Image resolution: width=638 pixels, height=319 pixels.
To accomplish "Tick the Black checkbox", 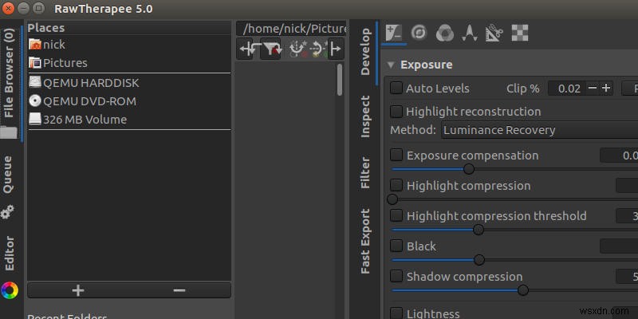I will tap(396, 246).
